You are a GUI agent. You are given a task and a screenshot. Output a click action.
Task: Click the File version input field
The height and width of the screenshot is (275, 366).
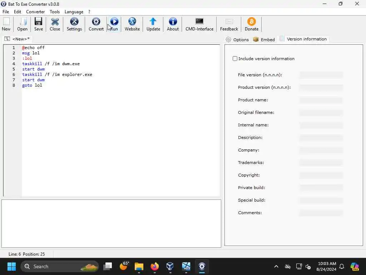[321, 75]
